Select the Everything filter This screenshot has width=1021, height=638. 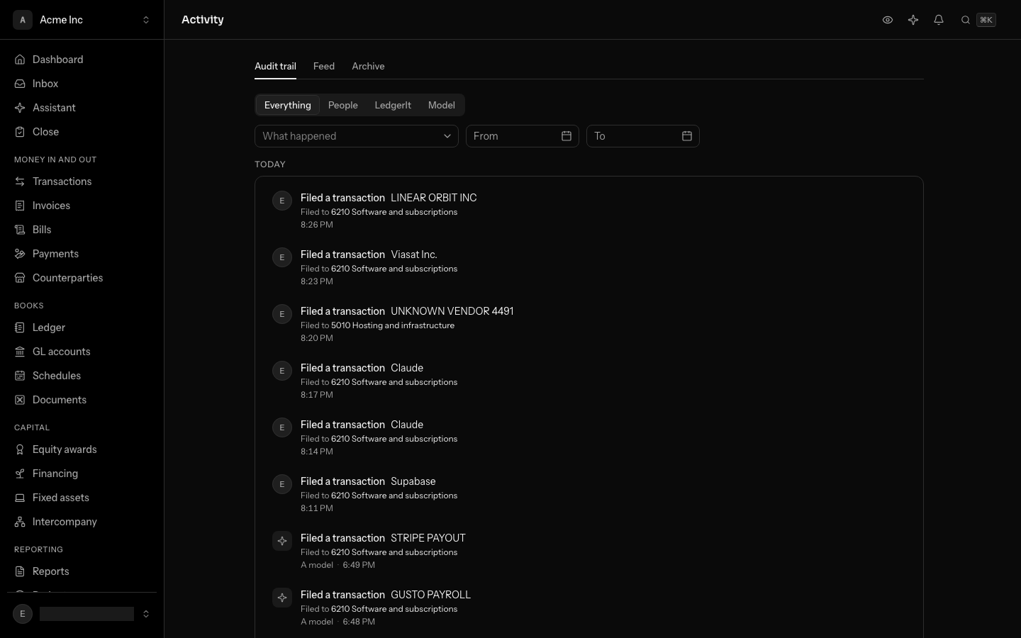(287, 105)
